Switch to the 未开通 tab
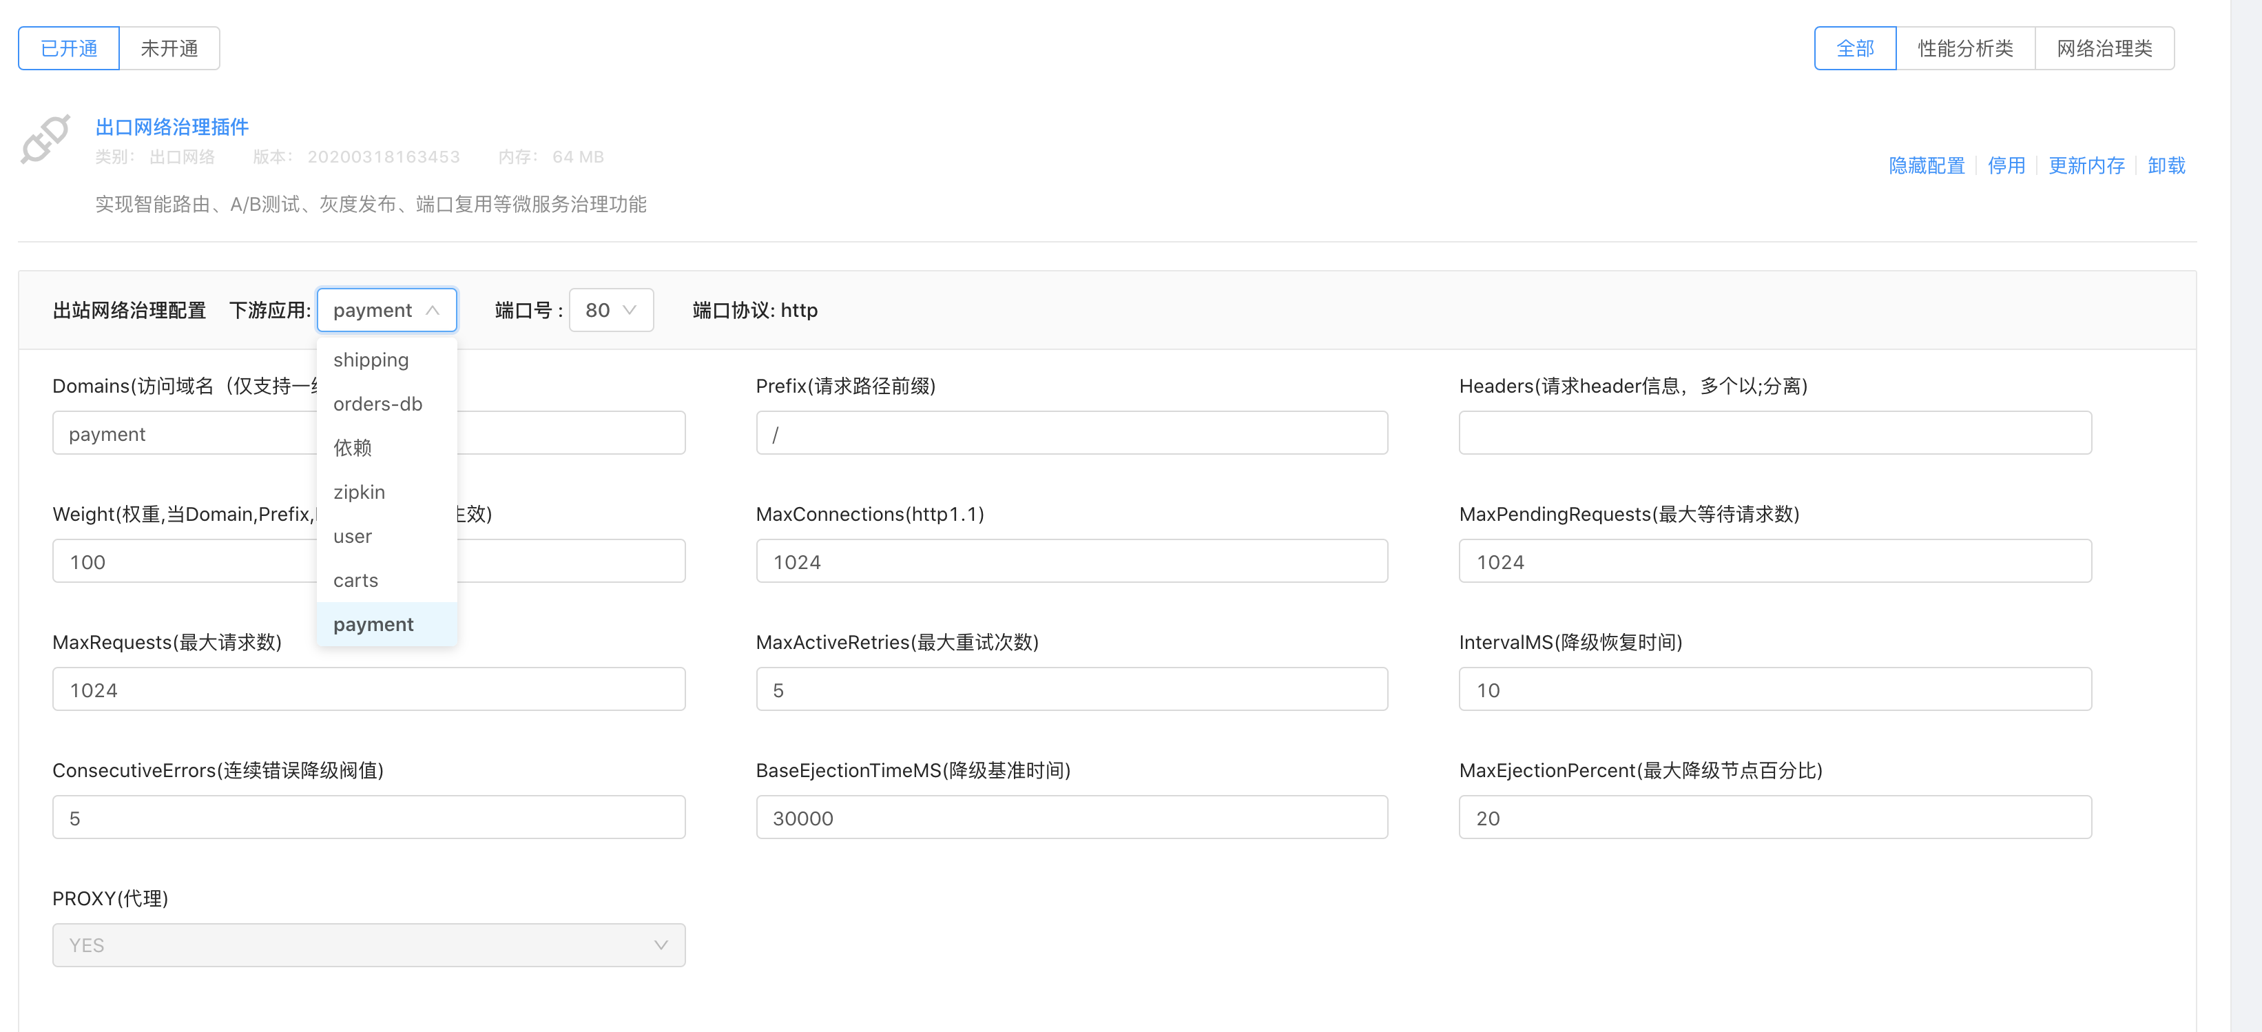 click(x=169, y=48)
